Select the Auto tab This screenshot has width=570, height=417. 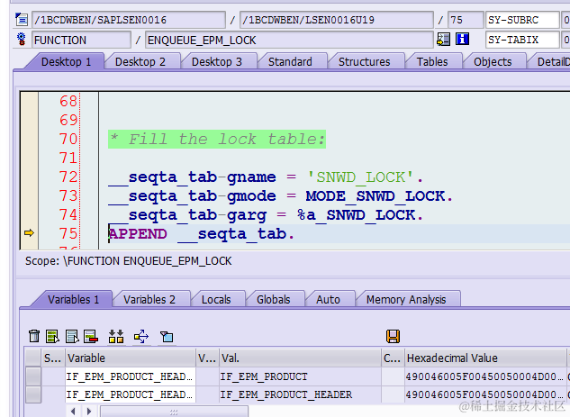(329, 300)
